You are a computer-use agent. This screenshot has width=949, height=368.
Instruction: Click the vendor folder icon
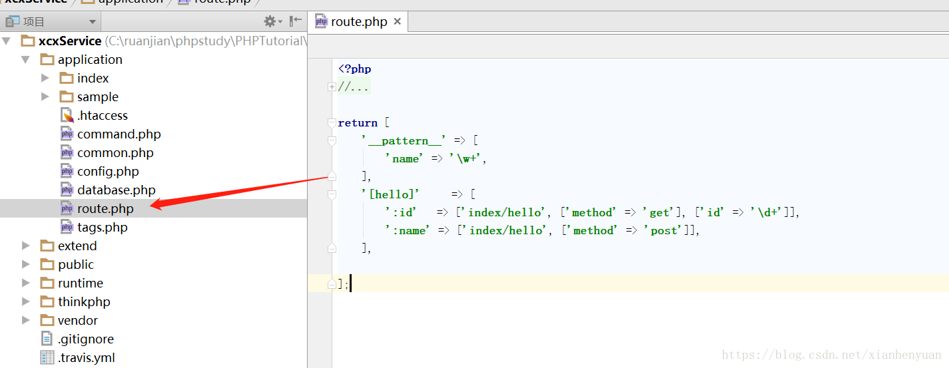click(x=47, y=320)
